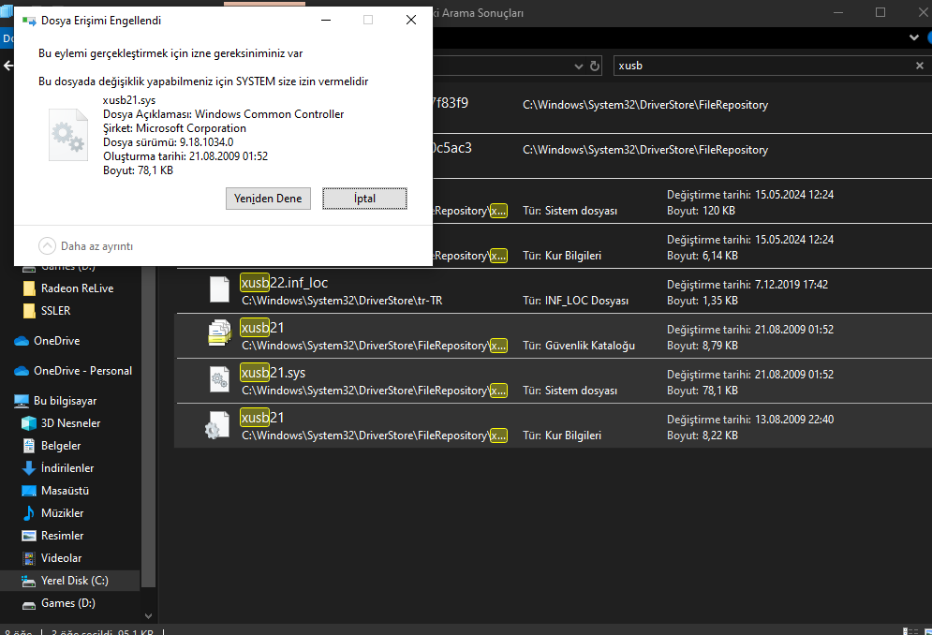Open the SSLER folder in the sidebar

pos(55,311)
